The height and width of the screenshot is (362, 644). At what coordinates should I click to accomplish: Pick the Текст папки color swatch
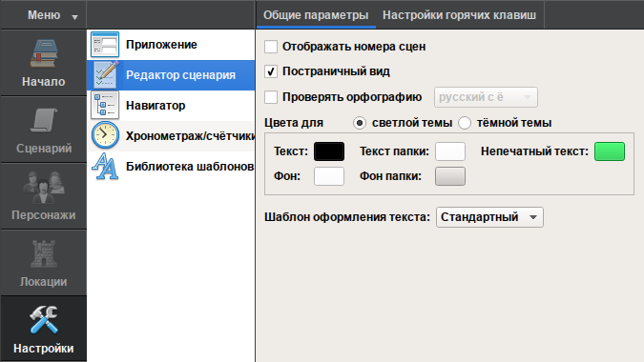(x=450, y=151)
